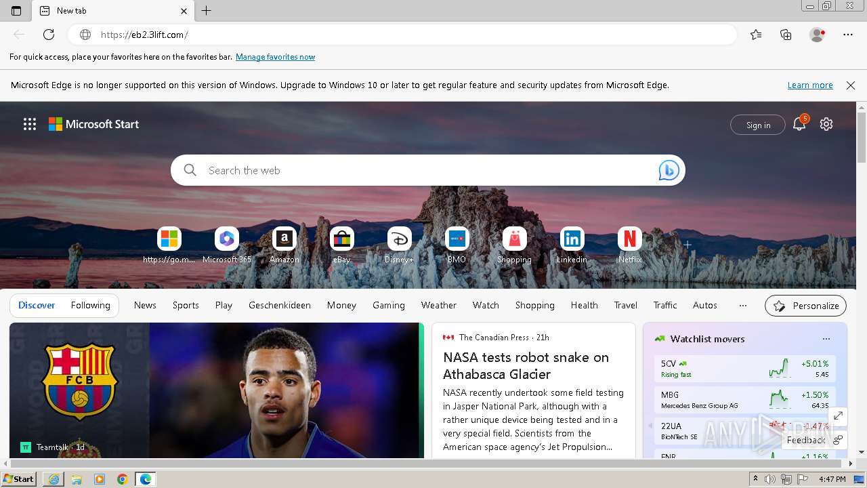Select the Watch category tab
The width and height of the screenshot is (867, 488).
click(x=486, y=306)
